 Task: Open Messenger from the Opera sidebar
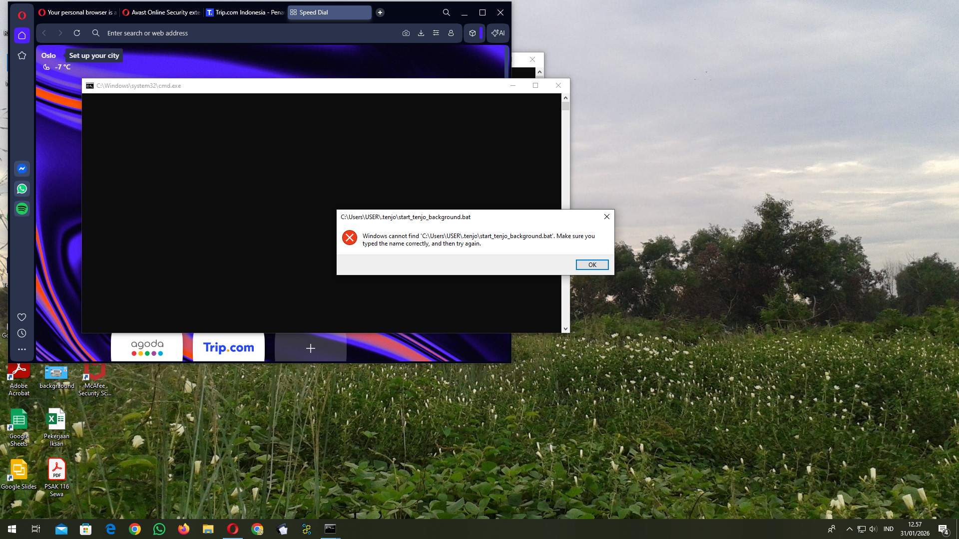pos(21,168)
